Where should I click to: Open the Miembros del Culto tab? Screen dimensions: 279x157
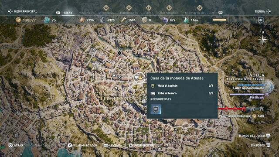[x=200, y=13]
